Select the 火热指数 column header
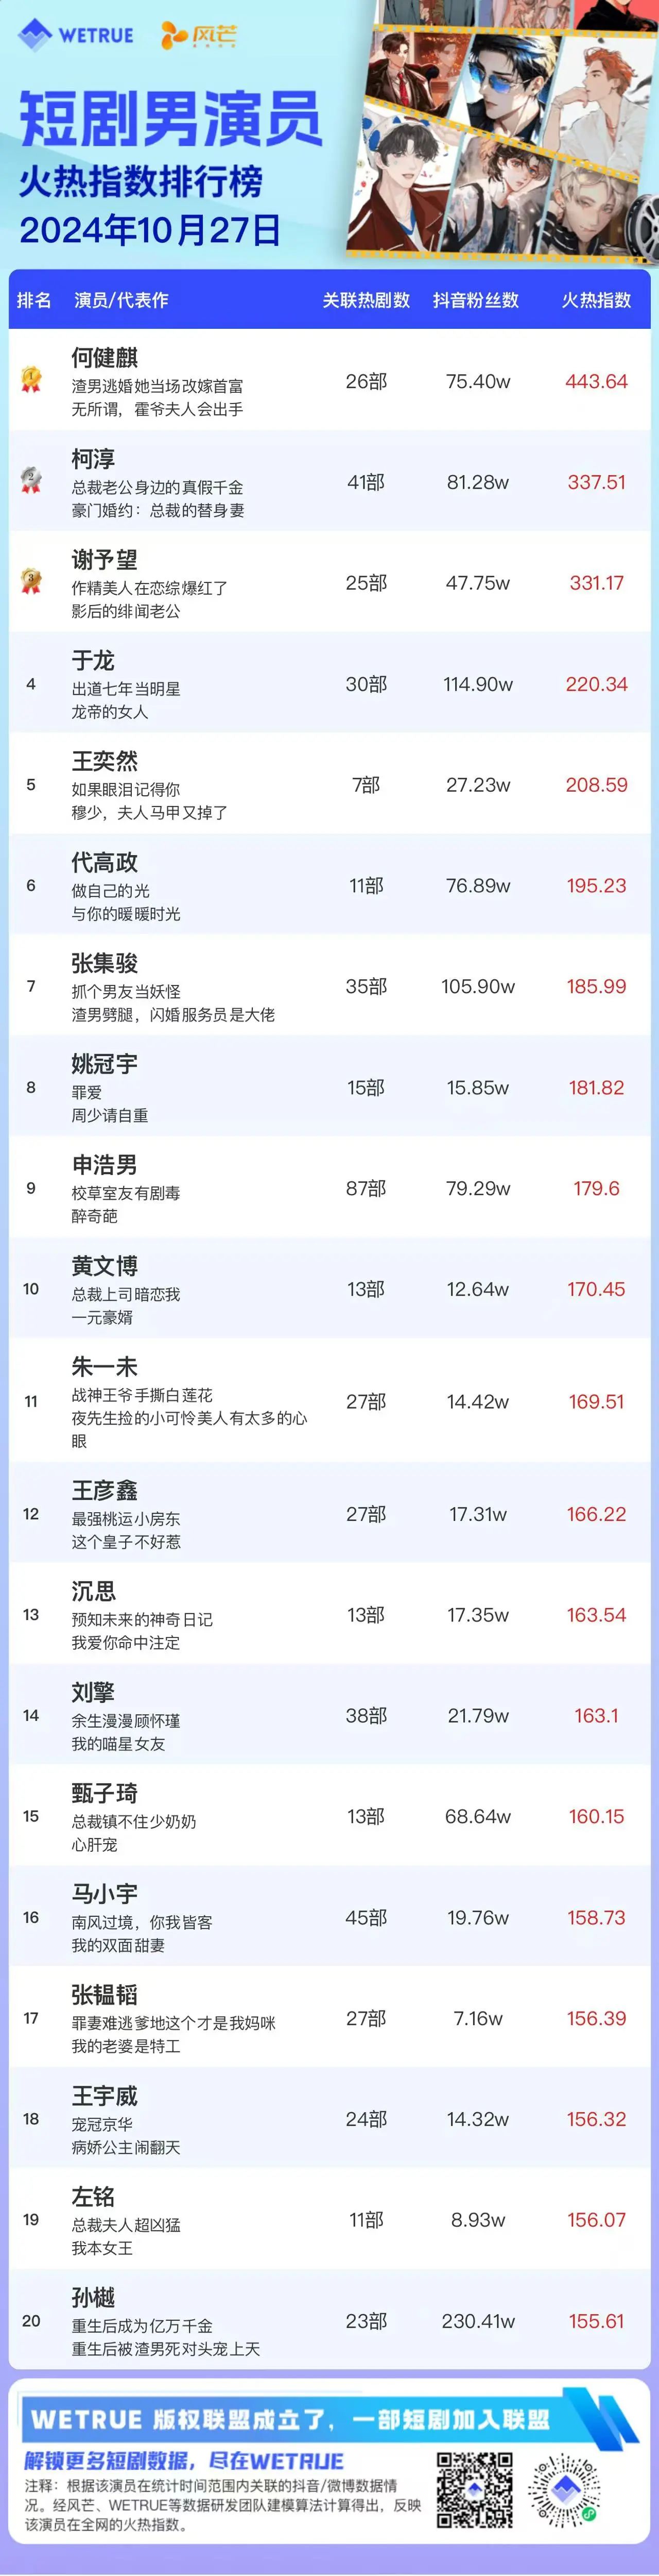Screen dimensions: 659x2576 [x=596, y=300]
